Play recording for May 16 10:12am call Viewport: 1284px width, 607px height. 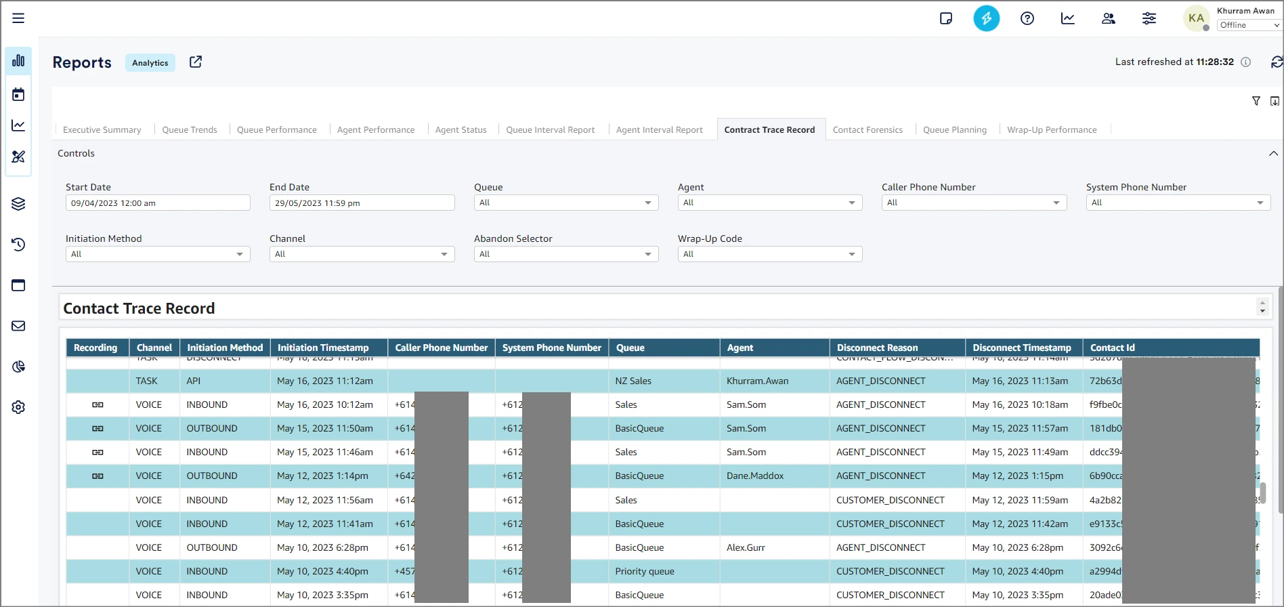[98, 405]
